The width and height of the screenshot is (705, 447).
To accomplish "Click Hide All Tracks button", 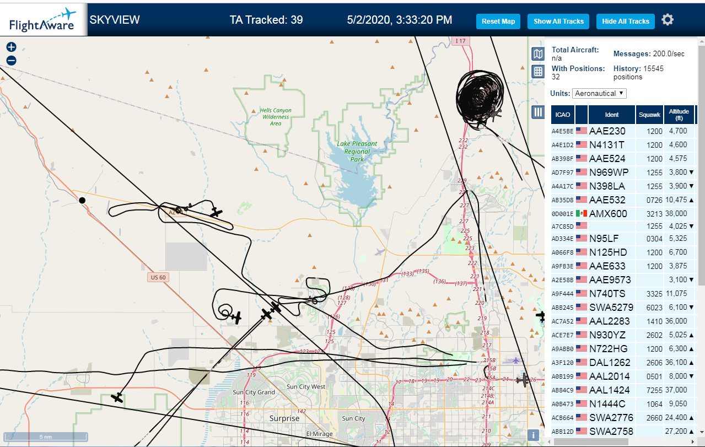I will (x=626, y=21).
